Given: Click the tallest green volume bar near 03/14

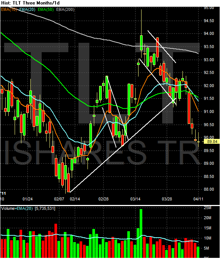Looking at the screenshot, I should point(141,233).
